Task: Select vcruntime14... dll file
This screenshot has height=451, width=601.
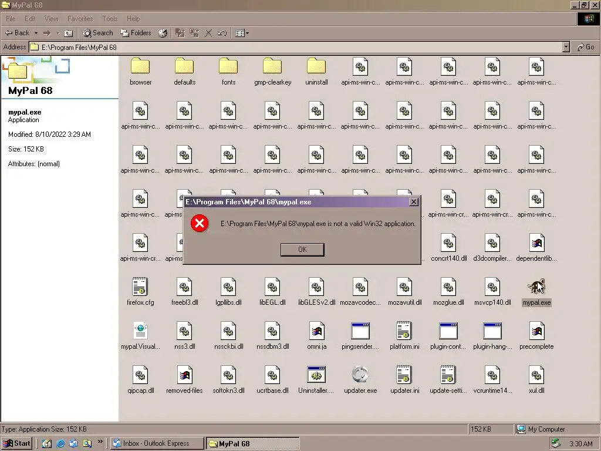Action: pyautogui.click(x=492, y=375)
